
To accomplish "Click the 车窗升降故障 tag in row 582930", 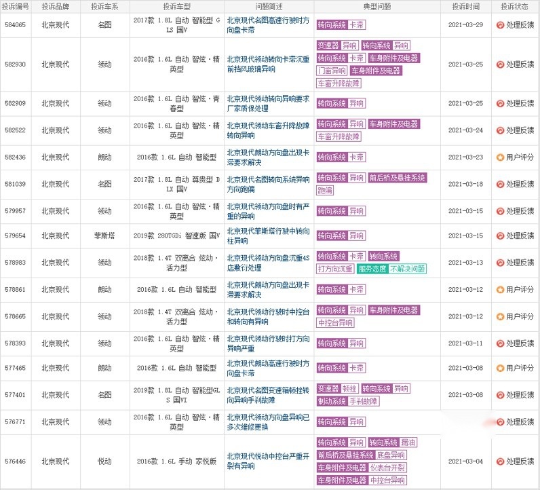I will tap(339, 83).
